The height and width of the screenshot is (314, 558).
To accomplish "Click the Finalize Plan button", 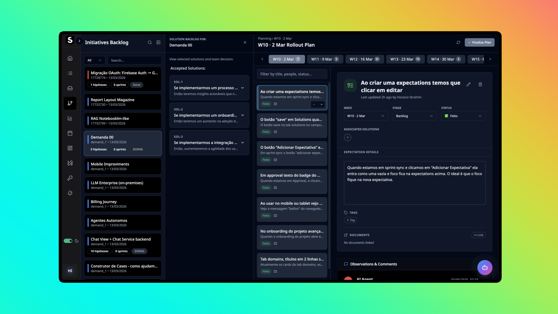I will coord(480,42).
